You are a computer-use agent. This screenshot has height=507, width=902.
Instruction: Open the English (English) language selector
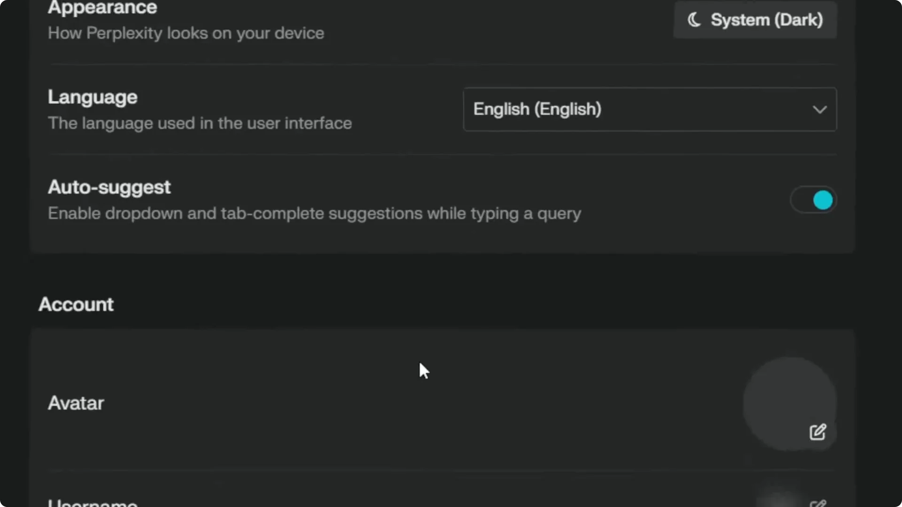(650, 109)
